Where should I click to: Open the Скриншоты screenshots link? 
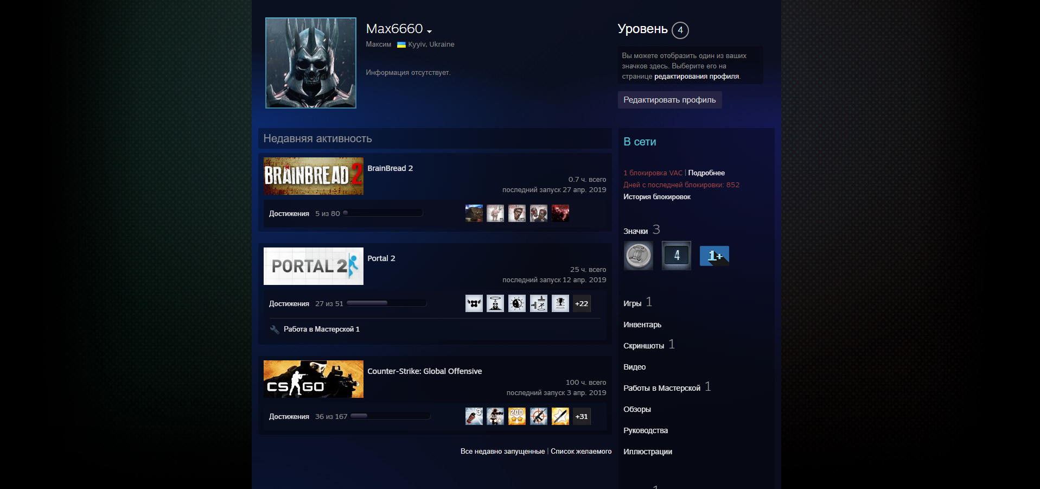point(644,346)
